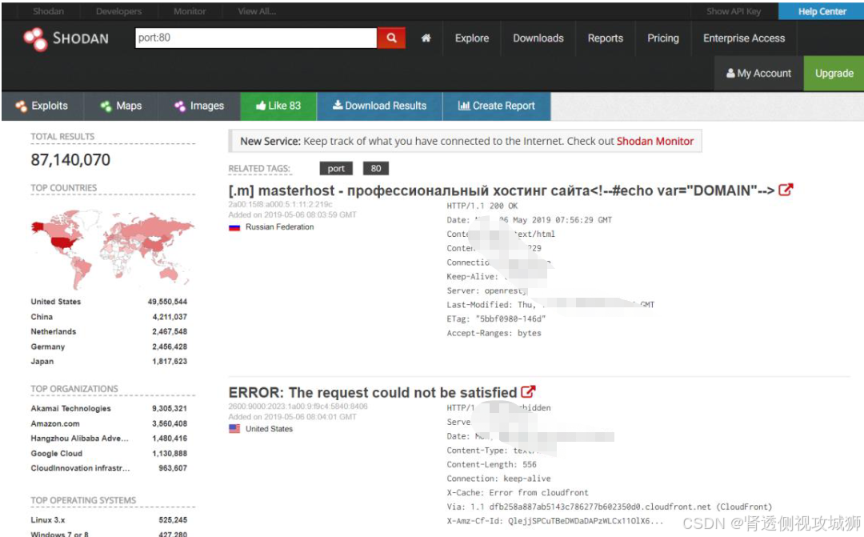Click IP address 2a00:15f8:a000:5:1:11:2:219c
This screenshot has width=864, height=537.
tap(281, 205)
